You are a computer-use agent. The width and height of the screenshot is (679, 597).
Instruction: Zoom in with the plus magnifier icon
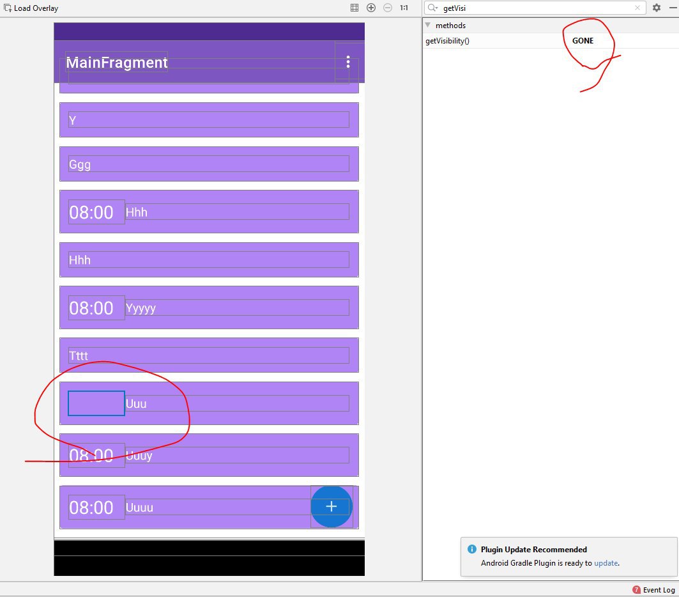pyautogui.click(x=371, y=8)
